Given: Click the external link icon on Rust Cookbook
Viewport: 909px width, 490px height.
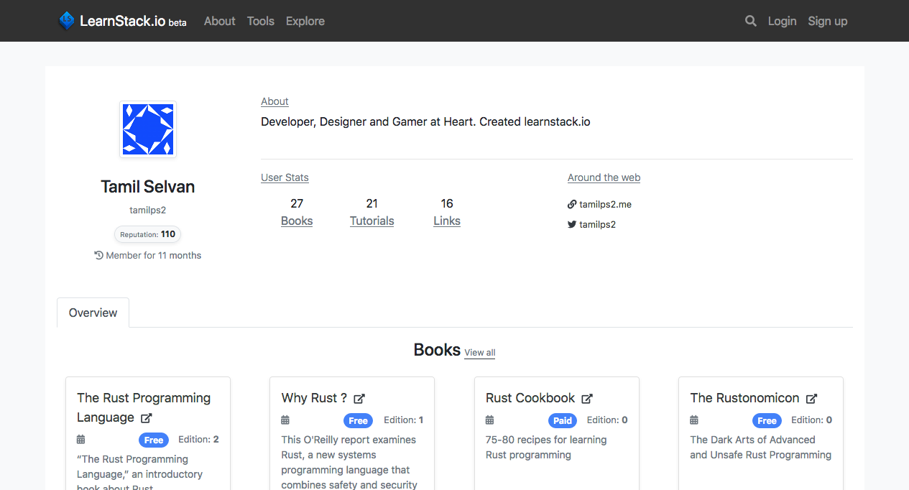Looking at the screenshot, I should [588, 397].
